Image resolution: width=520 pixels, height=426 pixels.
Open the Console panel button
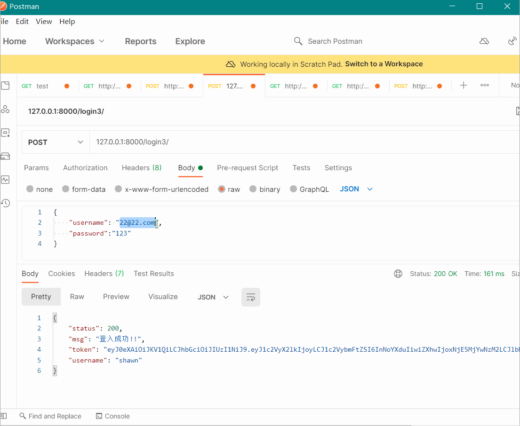(113, 416)
